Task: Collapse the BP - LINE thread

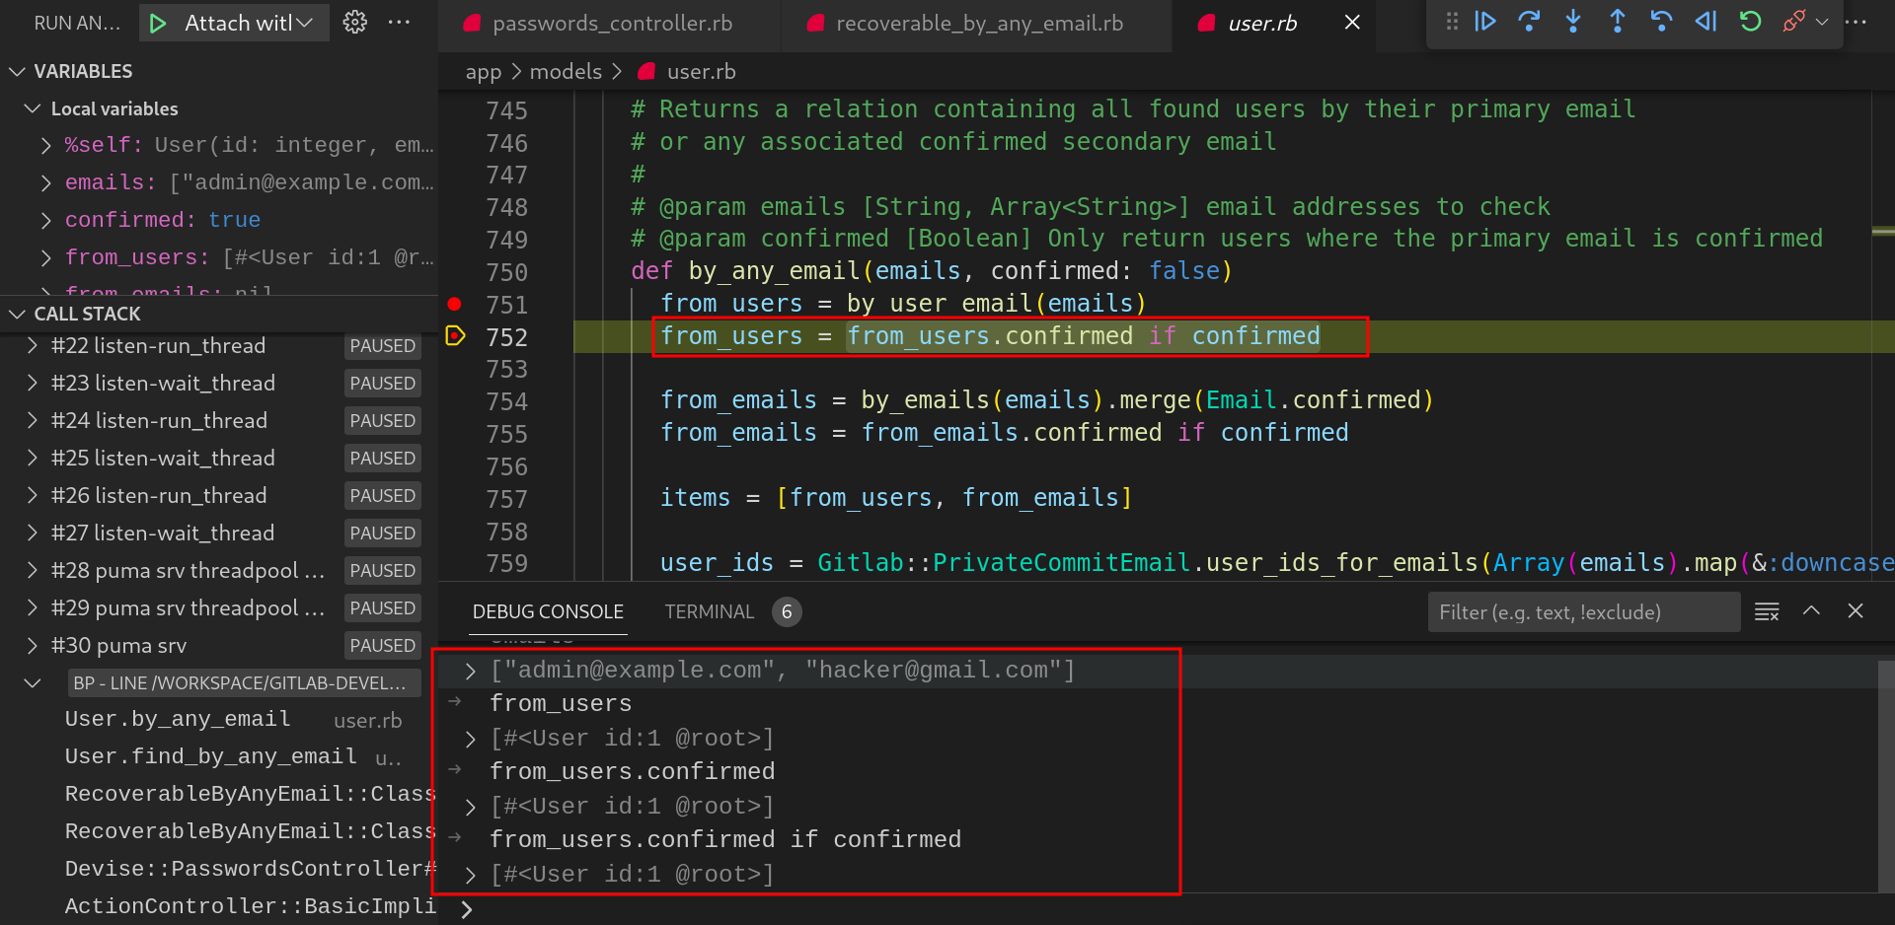Action: point(33,682)
